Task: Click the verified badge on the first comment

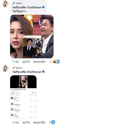Action: click(x=43, y=7)
